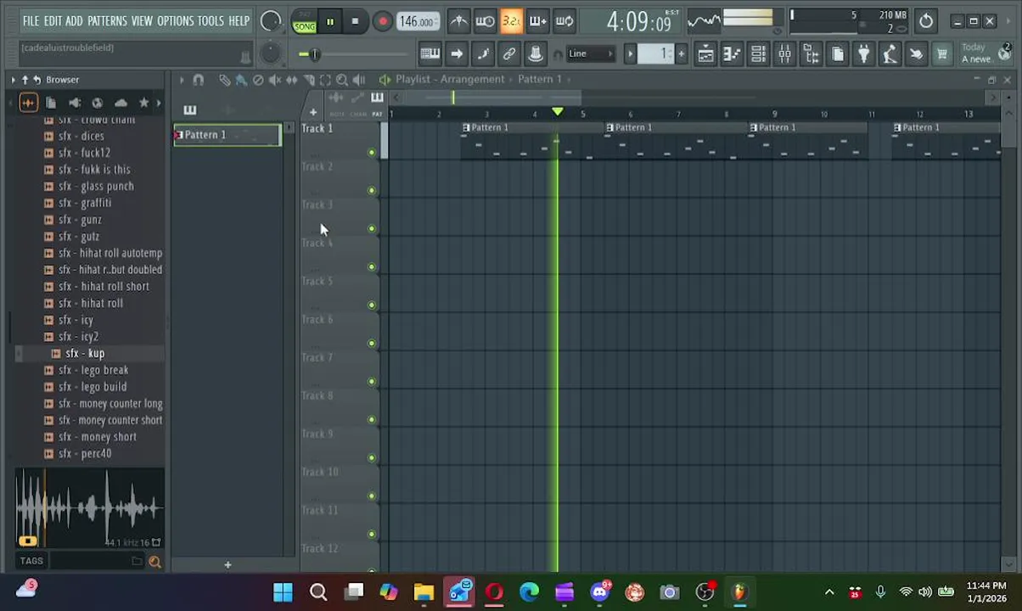
Task: Open the plugin picker plug icon
Action: (863, 55)
